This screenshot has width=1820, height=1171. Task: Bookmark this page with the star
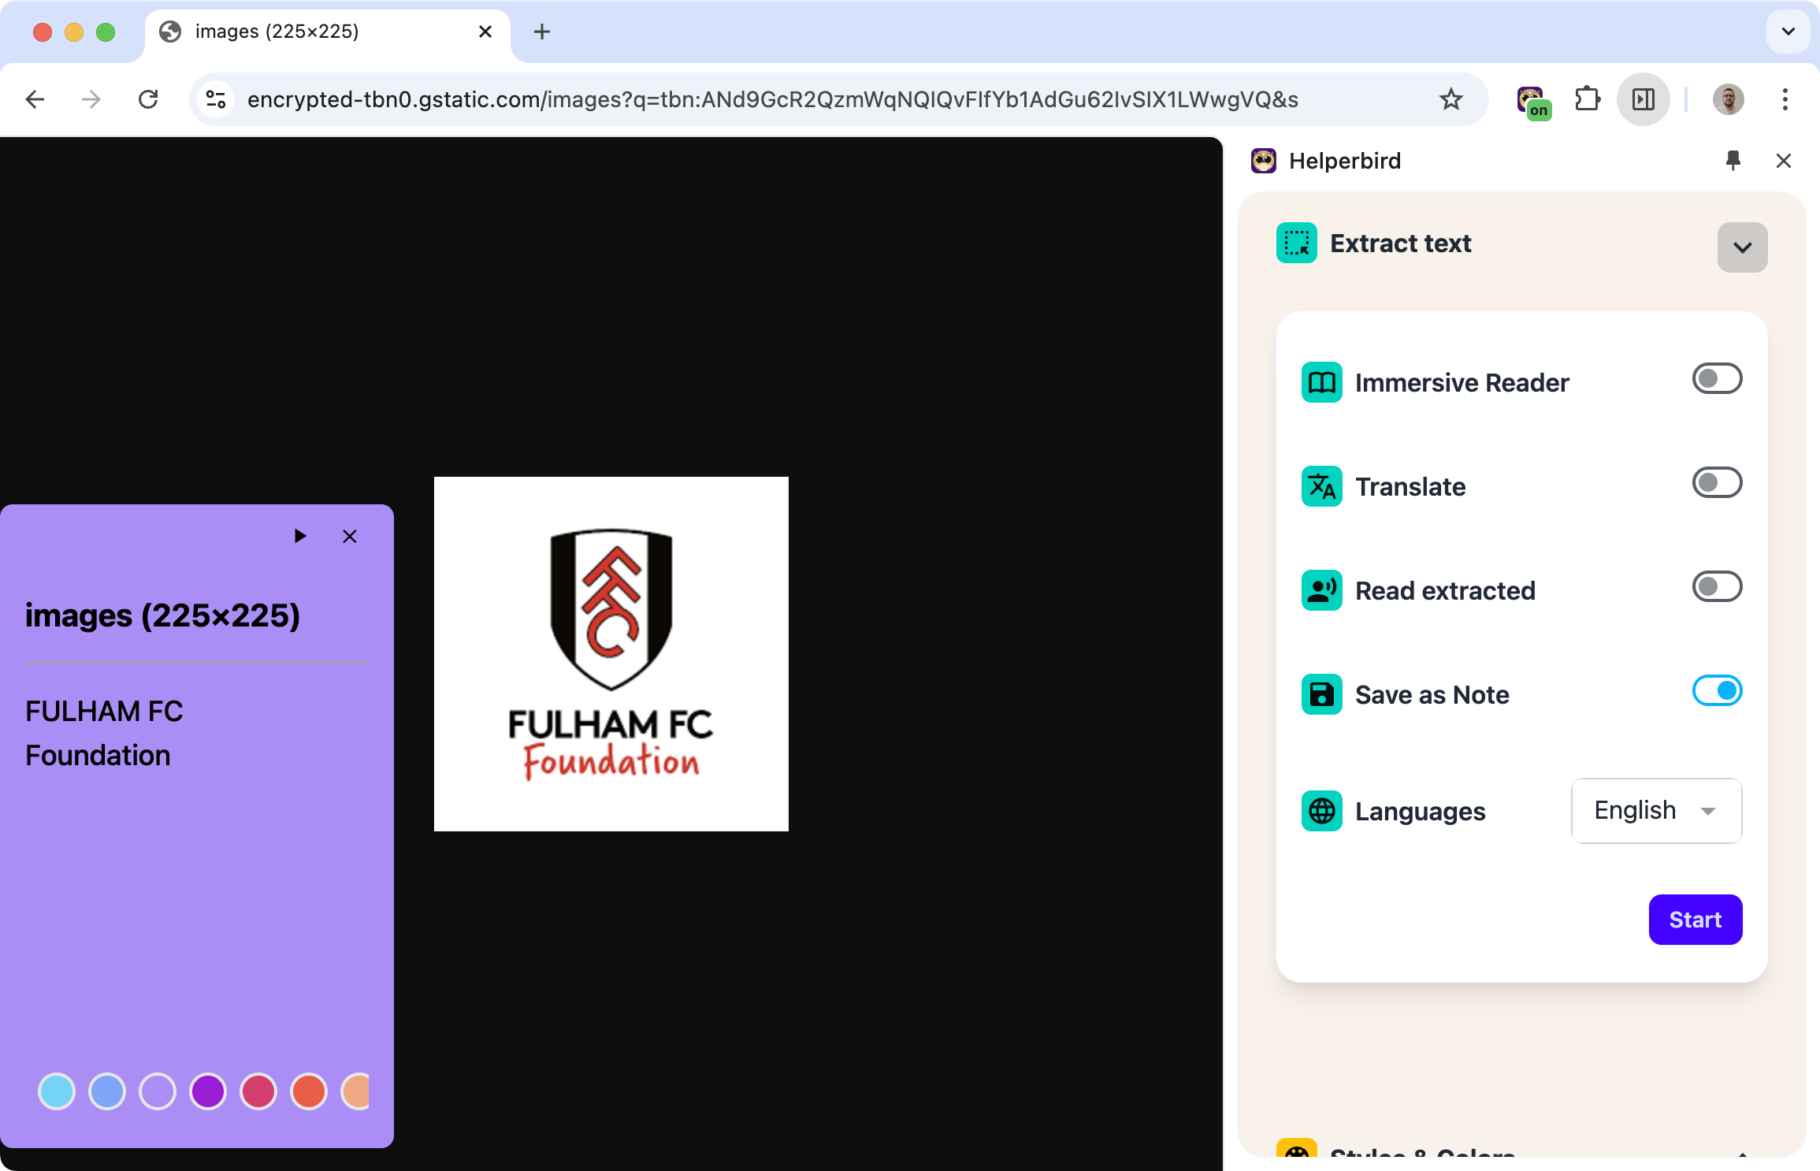[1450, 99]
